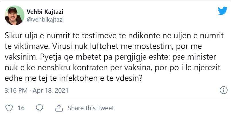Like the tweet with the heart icon
231x114 pixels.
coord(9,108)
